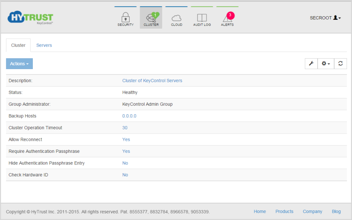Click the Cluster Operation Timeout label
The image size is (352, 220).
tap(35, 128)
